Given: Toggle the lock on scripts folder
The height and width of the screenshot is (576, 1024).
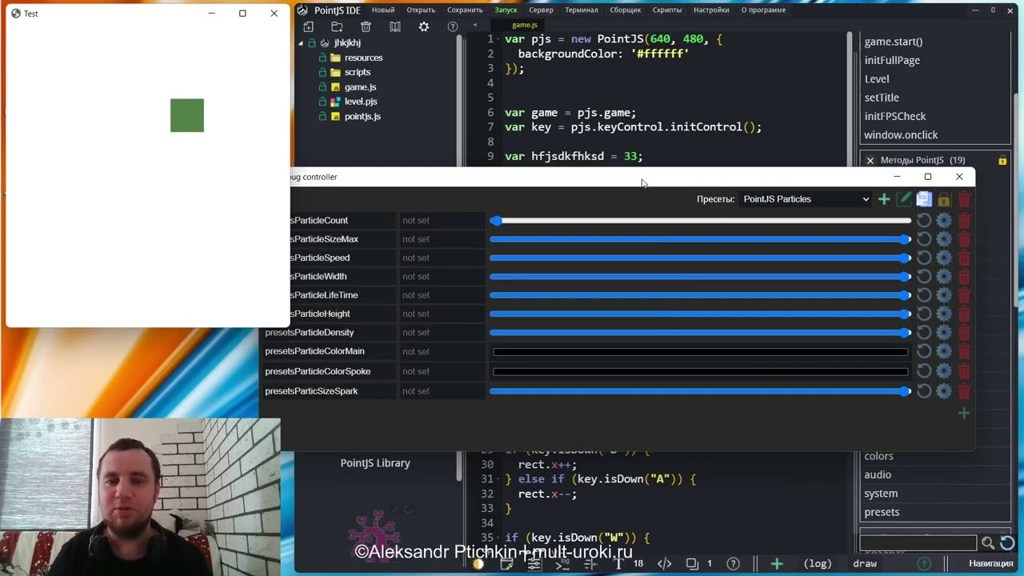Looking at the screenshot, I should coord(323,72).
